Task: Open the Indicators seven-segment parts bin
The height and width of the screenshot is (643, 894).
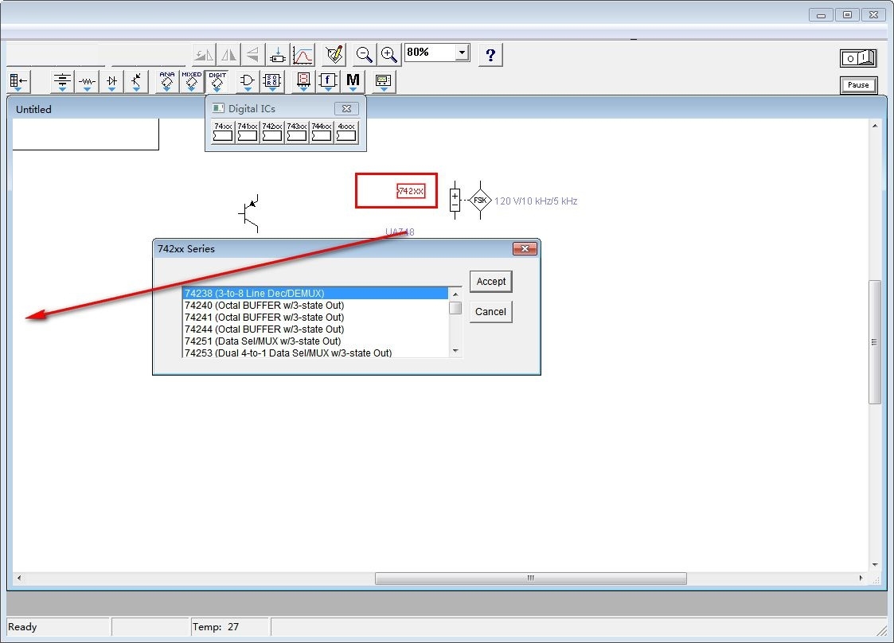Action: (303, 81)
